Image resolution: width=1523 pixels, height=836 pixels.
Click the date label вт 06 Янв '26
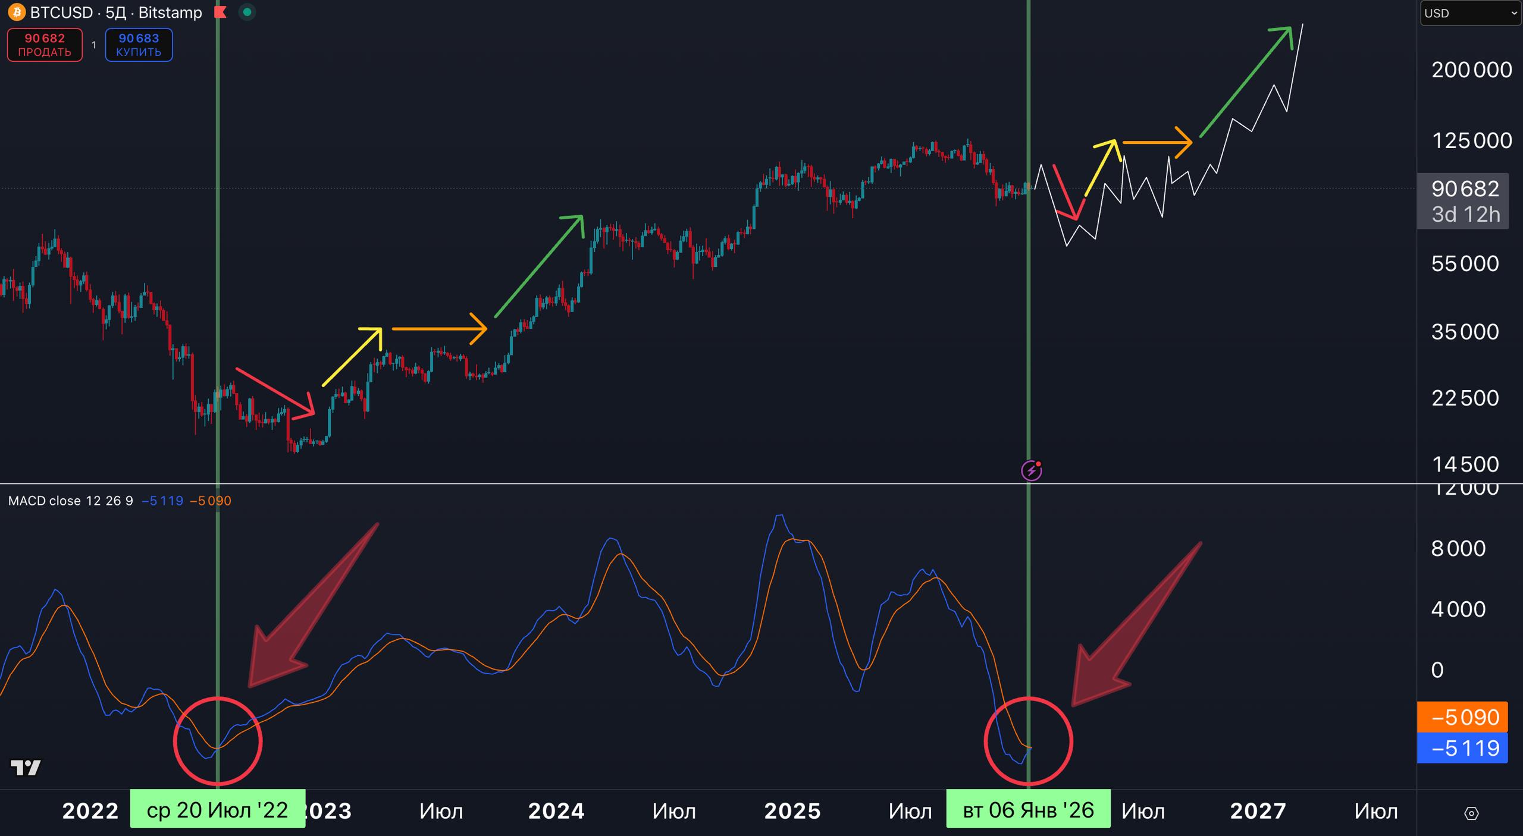coord(1028,810)
